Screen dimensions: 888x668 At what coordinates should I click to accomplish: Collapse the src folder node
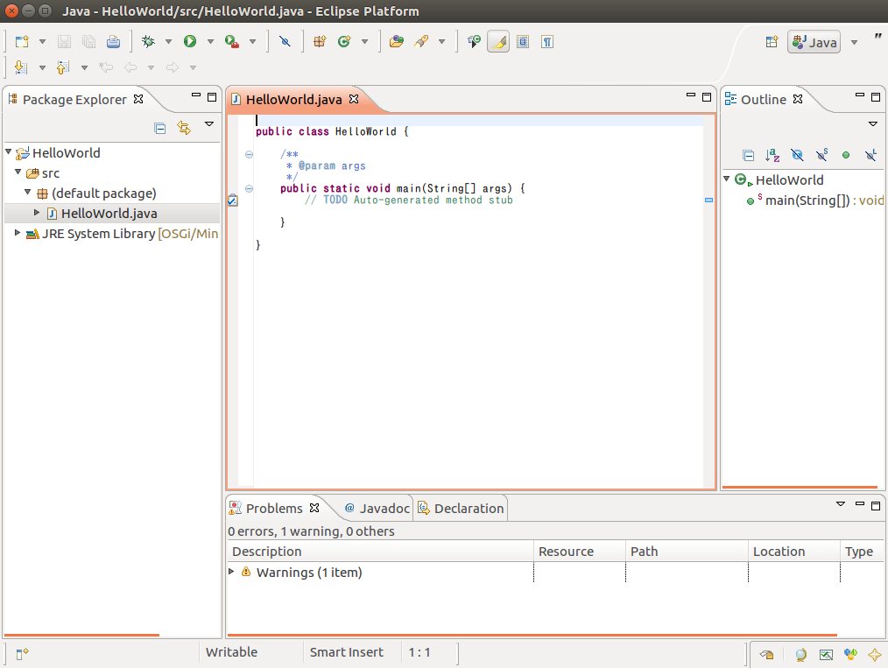(x=18, y=172)
